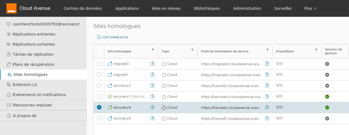
Task: Click recovery4 green session check icon
Action: [x=327, y=108]
